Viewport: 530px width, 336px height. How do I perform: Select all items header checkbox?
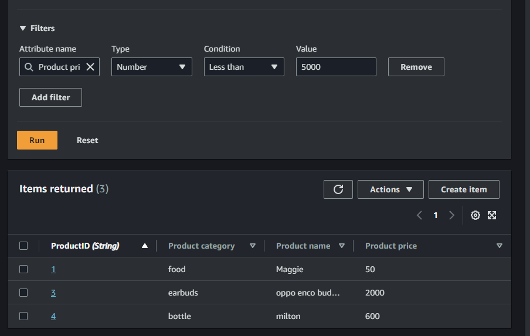tap(23, 246)
